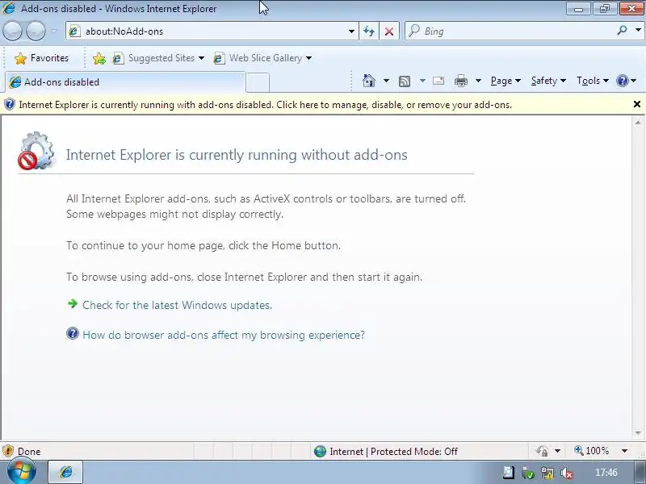Click the privacy report icon in status bar
The width and height of the screenshot is (646, 484).
tap(542, 451)
